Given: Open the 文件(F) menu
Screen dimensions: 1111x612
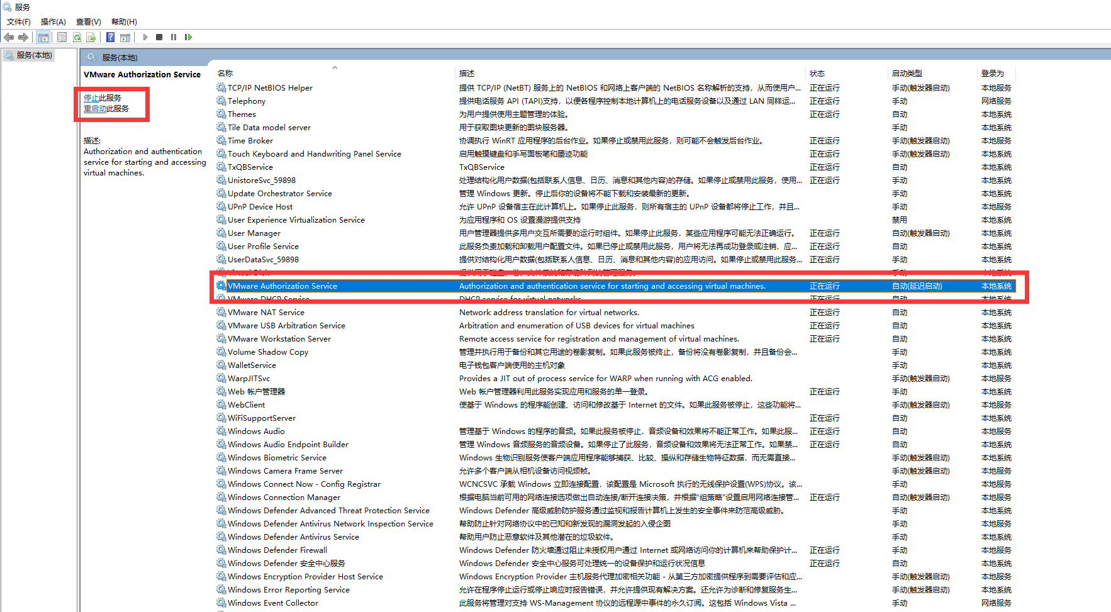Looking at the screenshot, I should [18, 21].
